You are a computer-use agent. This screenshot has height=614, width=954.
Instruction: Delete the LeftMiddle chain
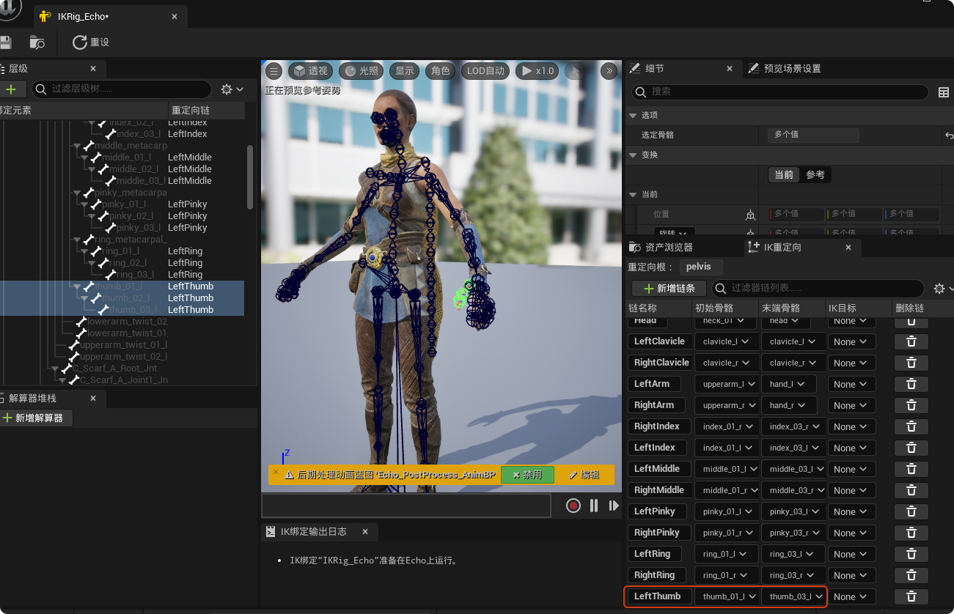pyautogui.click(x=911, y=469)
